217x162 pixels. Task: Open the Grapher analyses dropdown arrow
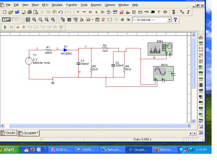[x=92, y=19]
